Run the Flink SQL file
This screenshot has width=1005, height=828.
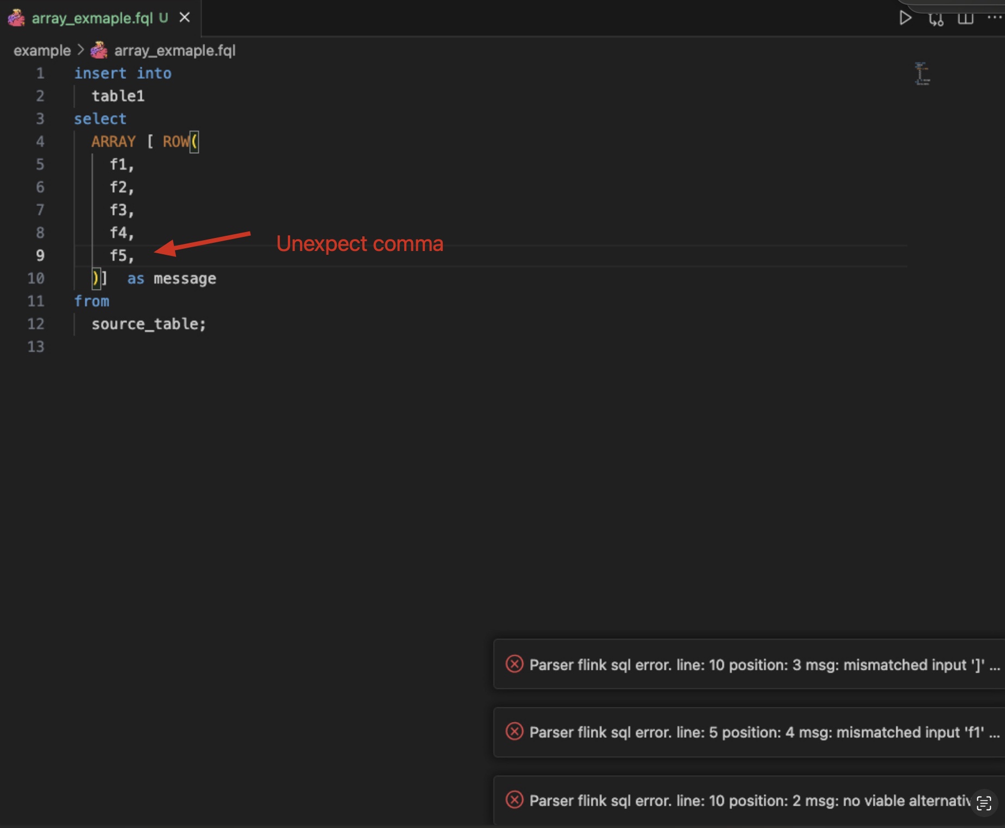(x=904, y=18)
